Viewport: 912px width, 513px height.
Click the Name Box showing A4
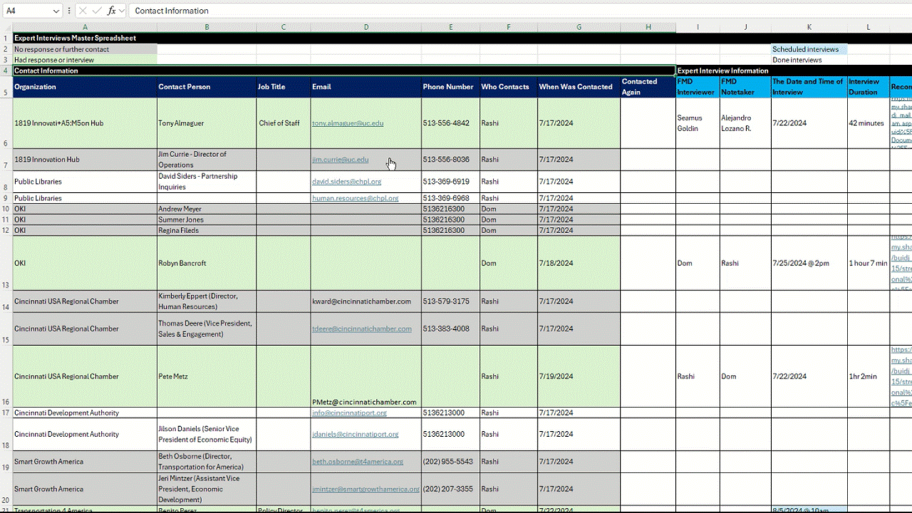pyautogui.click(x=27, y=11)
